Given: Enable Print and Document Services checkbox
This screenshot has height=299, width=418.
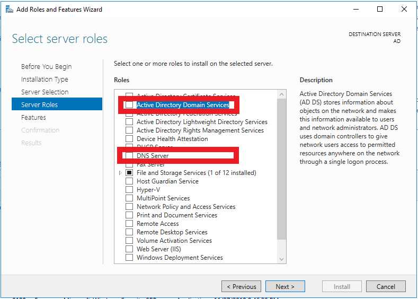Looking at the screenshot, I should coord(129,215).
